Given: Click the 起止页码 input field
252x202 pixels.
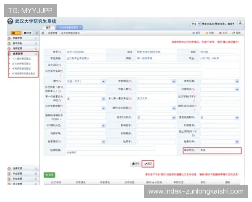Looking at the screenshot, I should (220, 134).
